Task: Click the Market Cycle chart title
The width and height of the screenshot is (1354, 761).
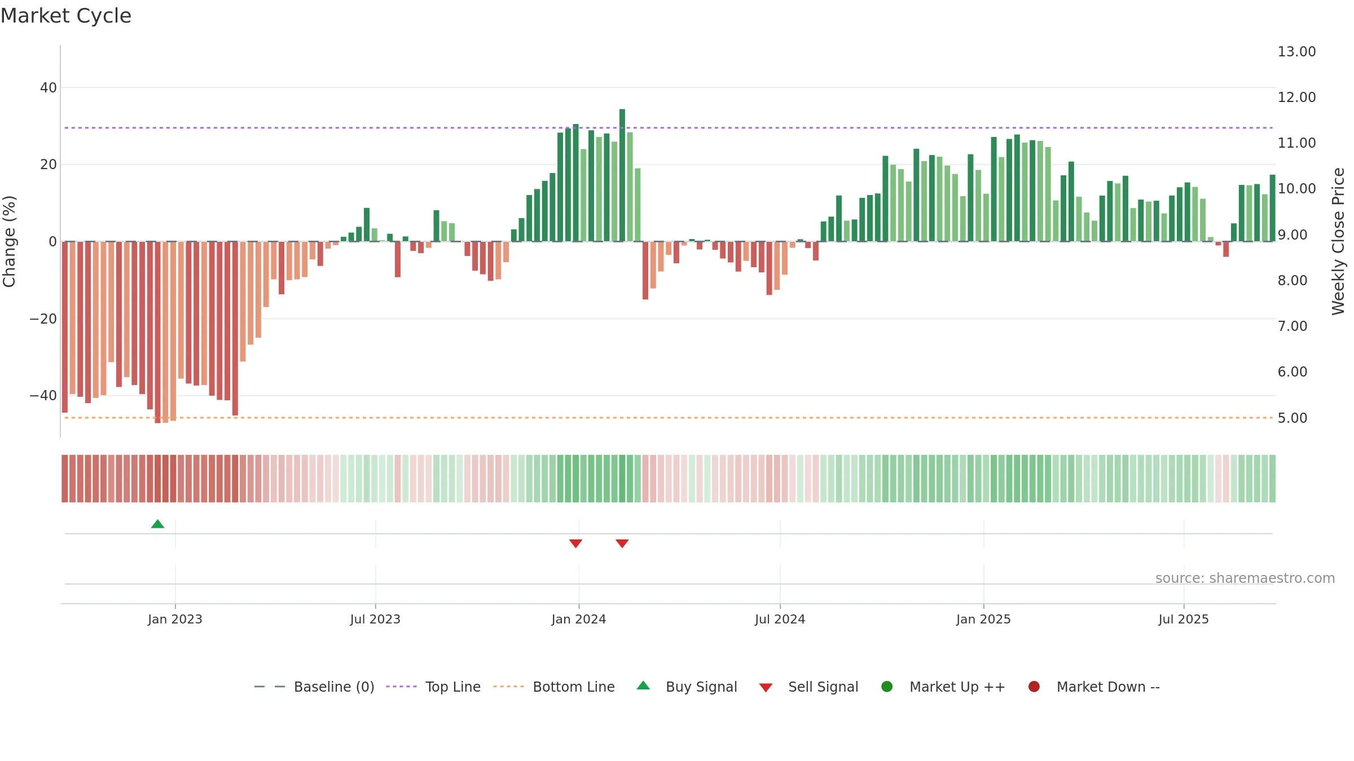Action: coord(66,16)
